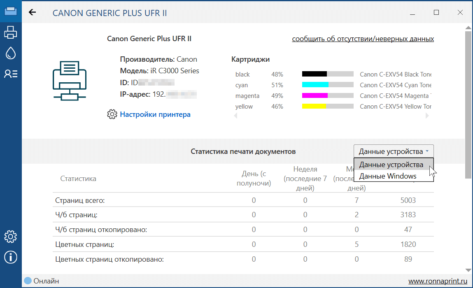Click the Производитель: Canon text
The height and width of the screenshot is (288, 473).
coord(158,59)
